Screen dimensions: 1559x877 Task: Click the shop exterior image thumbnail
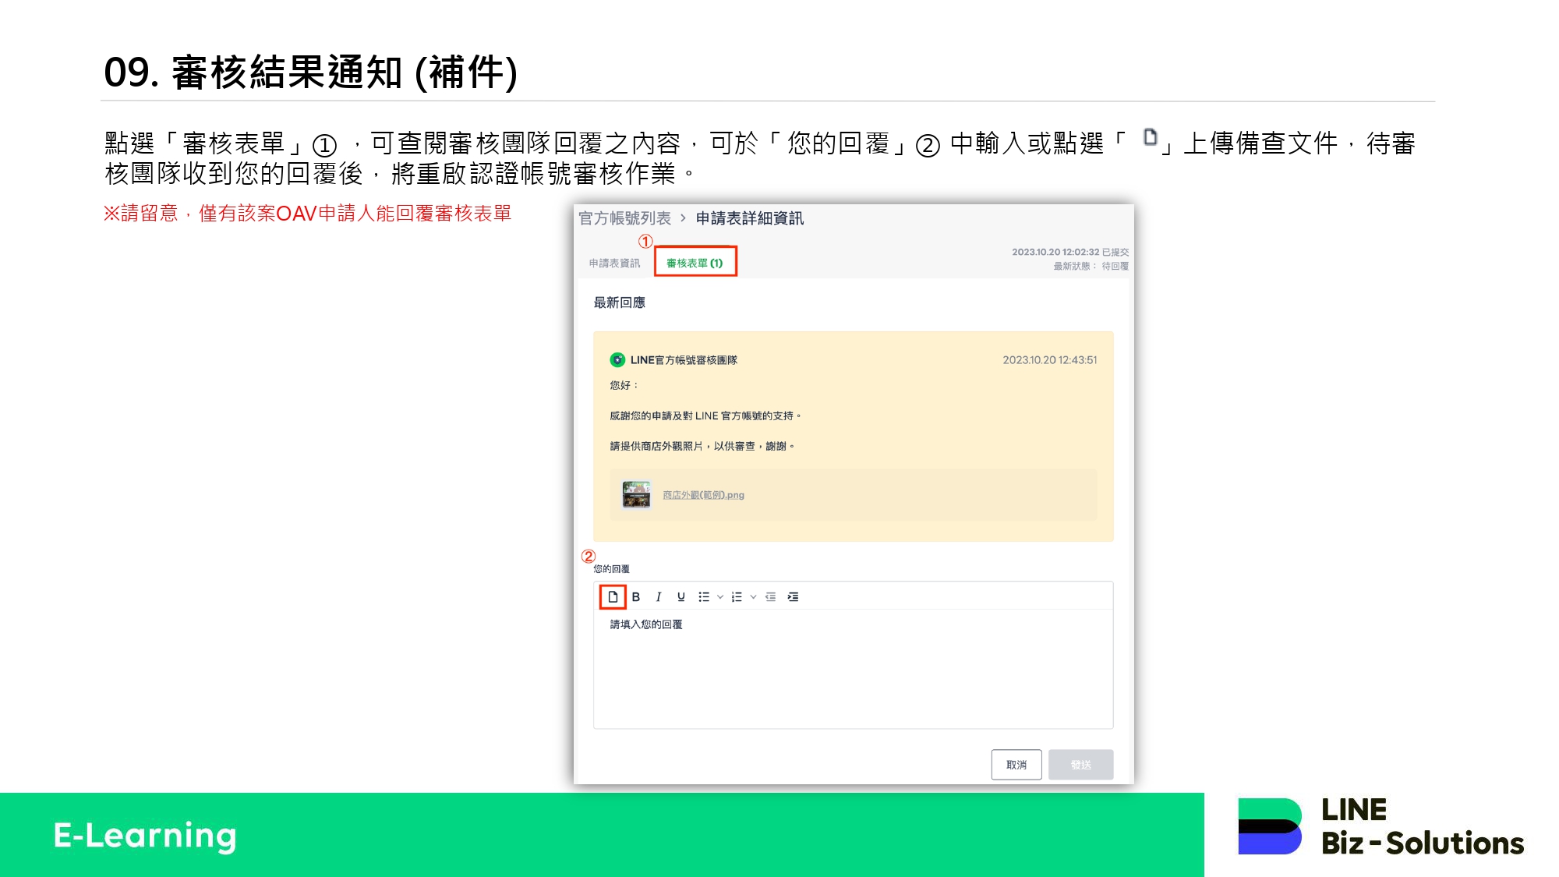(636, 495)
